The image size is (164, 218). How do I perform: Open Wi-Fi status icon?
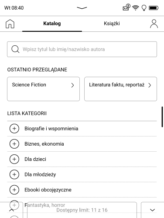136,8
